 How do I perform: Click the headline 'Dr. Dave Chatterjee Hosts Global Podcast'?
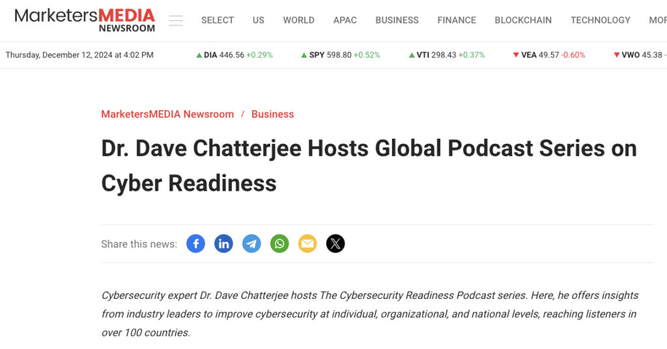[369, 166]
